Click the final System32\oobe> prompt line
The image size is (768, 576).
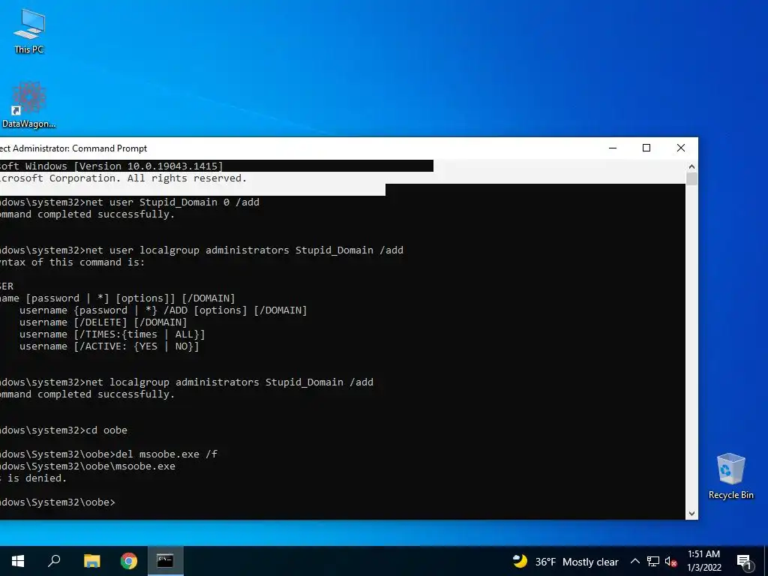coord(58,502)
